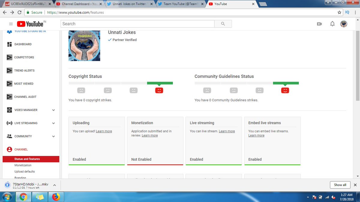Go to YouTube home via logo
The image size is (360, 202).
[30, 24]
